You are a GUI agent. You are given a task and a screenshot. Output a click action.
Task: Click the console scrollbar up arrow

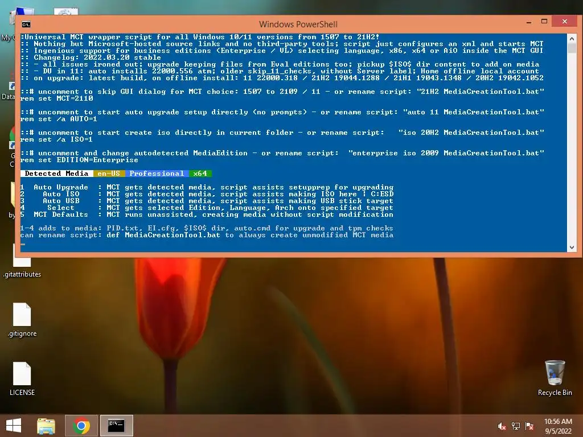[x=572, y=39]
